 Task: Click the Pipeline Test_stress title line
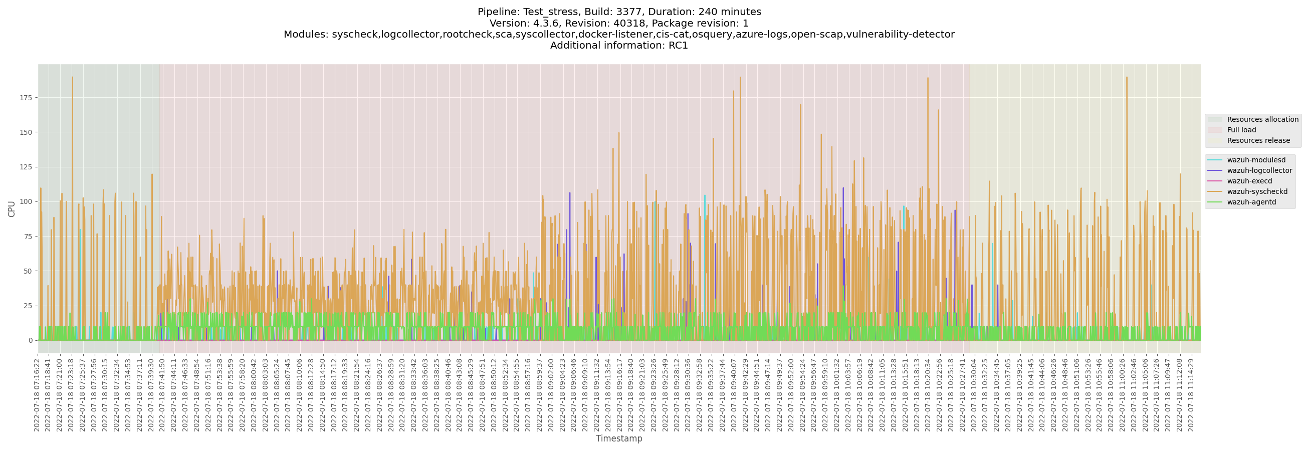click(x=618, y=12)
